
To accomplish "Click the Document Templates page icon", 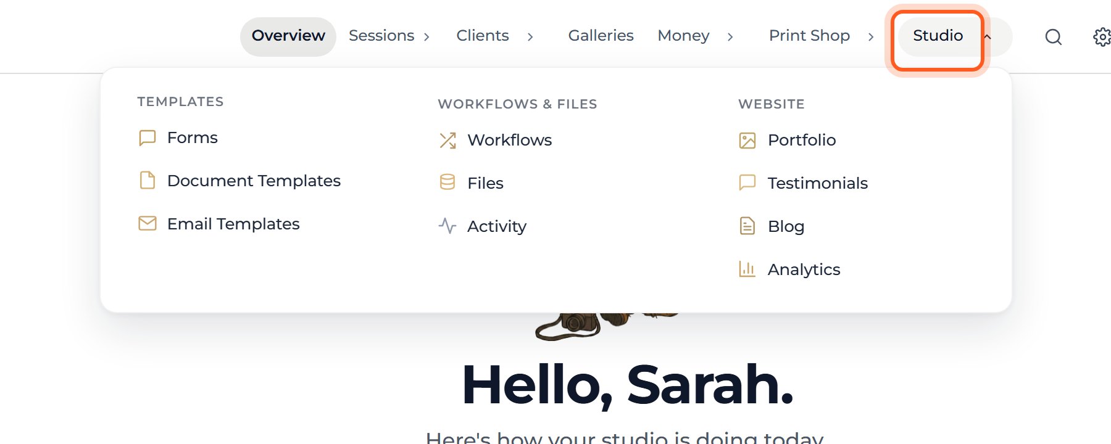I will click(x=147, y=181).
